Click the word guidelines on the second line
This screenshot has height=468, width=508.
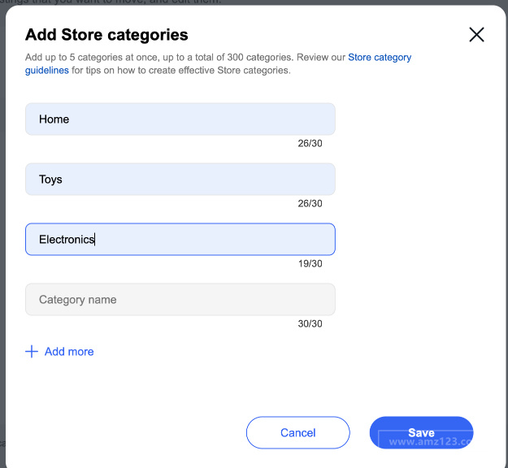point(47,70)
